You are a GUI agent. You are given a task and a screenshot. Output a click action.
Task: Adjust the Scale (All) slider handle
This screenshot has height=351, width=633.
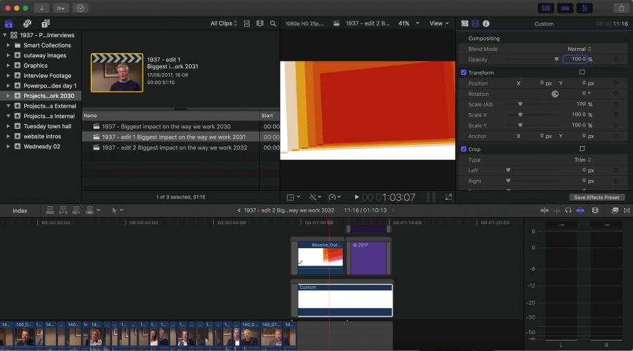tap(520, 104)
